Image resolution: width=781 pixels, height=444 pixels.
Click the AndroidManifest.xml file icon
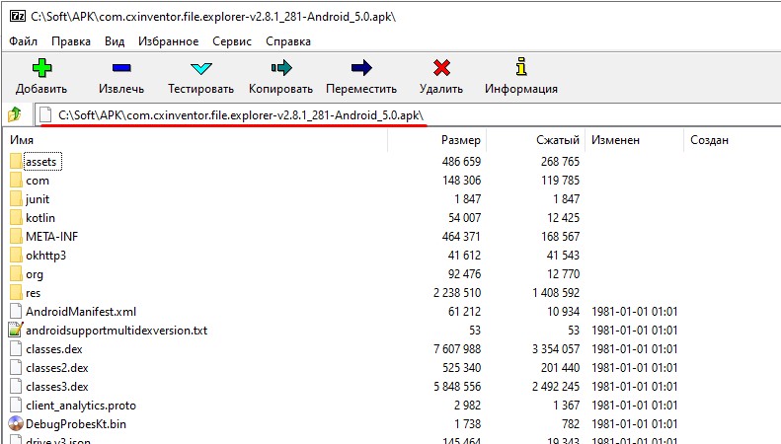tap(16, 311)
